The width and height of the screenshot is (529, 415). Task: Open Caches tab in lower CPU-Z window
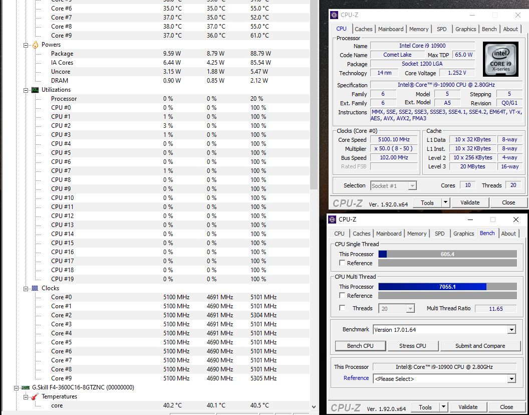click(361, 234)
